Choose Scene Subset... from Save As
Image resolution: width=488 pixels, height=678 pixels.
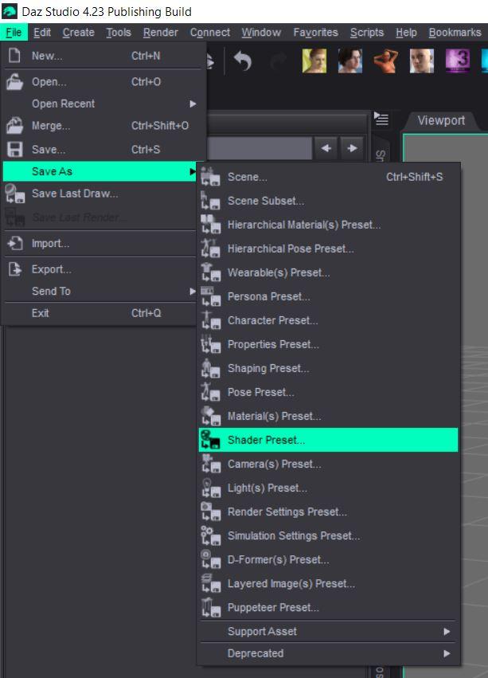click(265, 201)
